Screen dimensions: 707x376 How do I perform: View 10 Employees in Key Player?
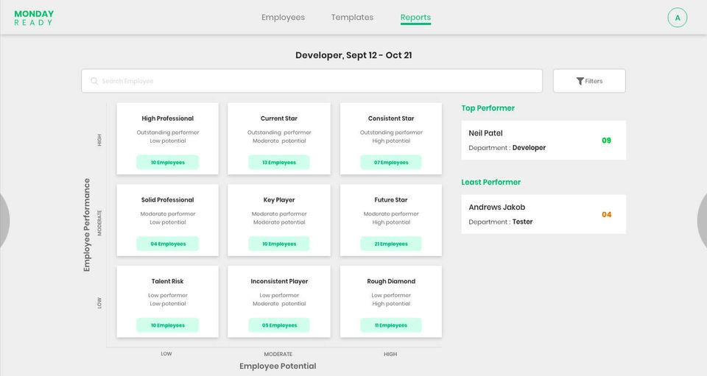tap(279, 244)
